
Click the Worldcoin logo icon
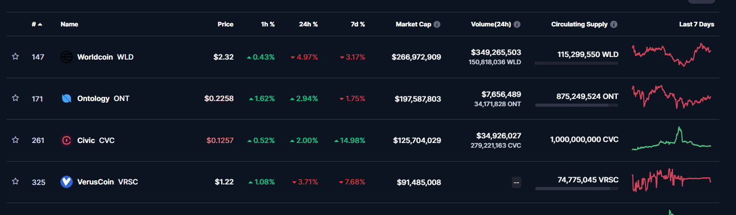click(x=67, y=57)
